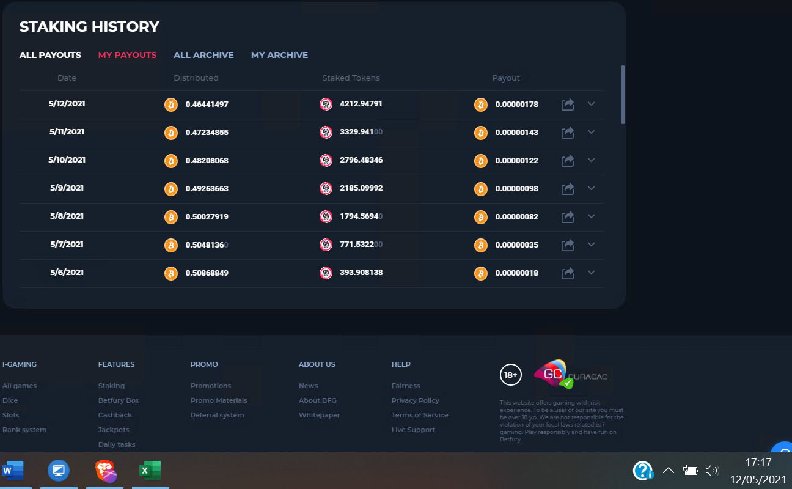Share the 5/12/2021 payout
The height and width of the screenshot is (489, 792).
point(568,105)
